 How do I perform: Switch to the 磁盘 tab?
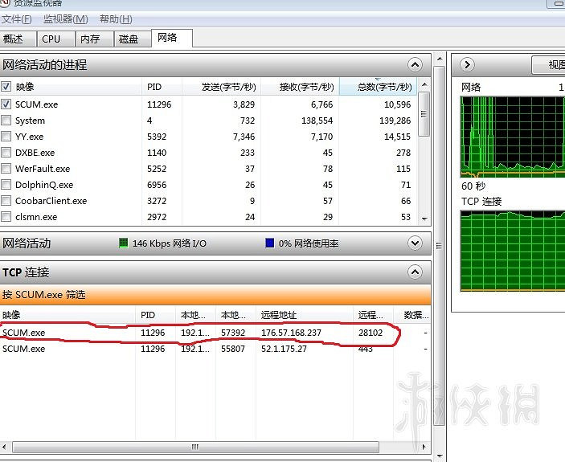133,39
